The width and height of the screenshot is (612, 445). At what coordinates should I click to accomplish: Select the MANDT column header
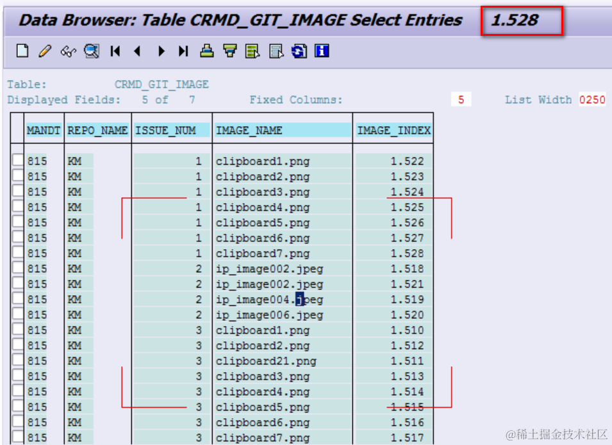44,130
